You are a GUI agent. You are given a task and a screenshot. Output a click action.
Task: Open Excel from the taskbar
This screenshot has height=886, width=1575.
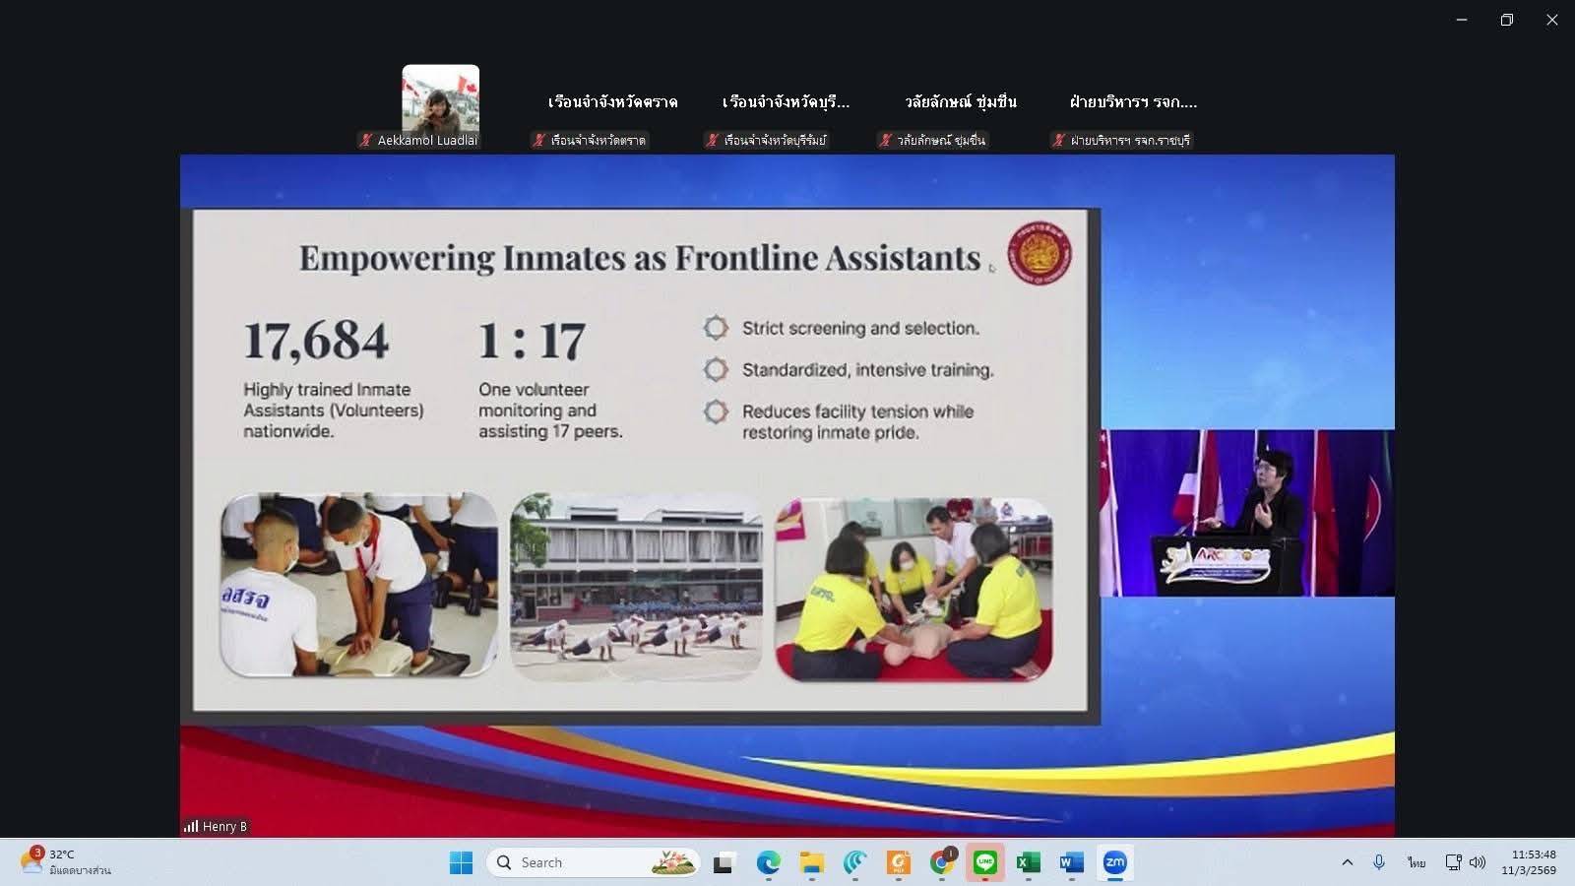click(x=1029, y=862)
